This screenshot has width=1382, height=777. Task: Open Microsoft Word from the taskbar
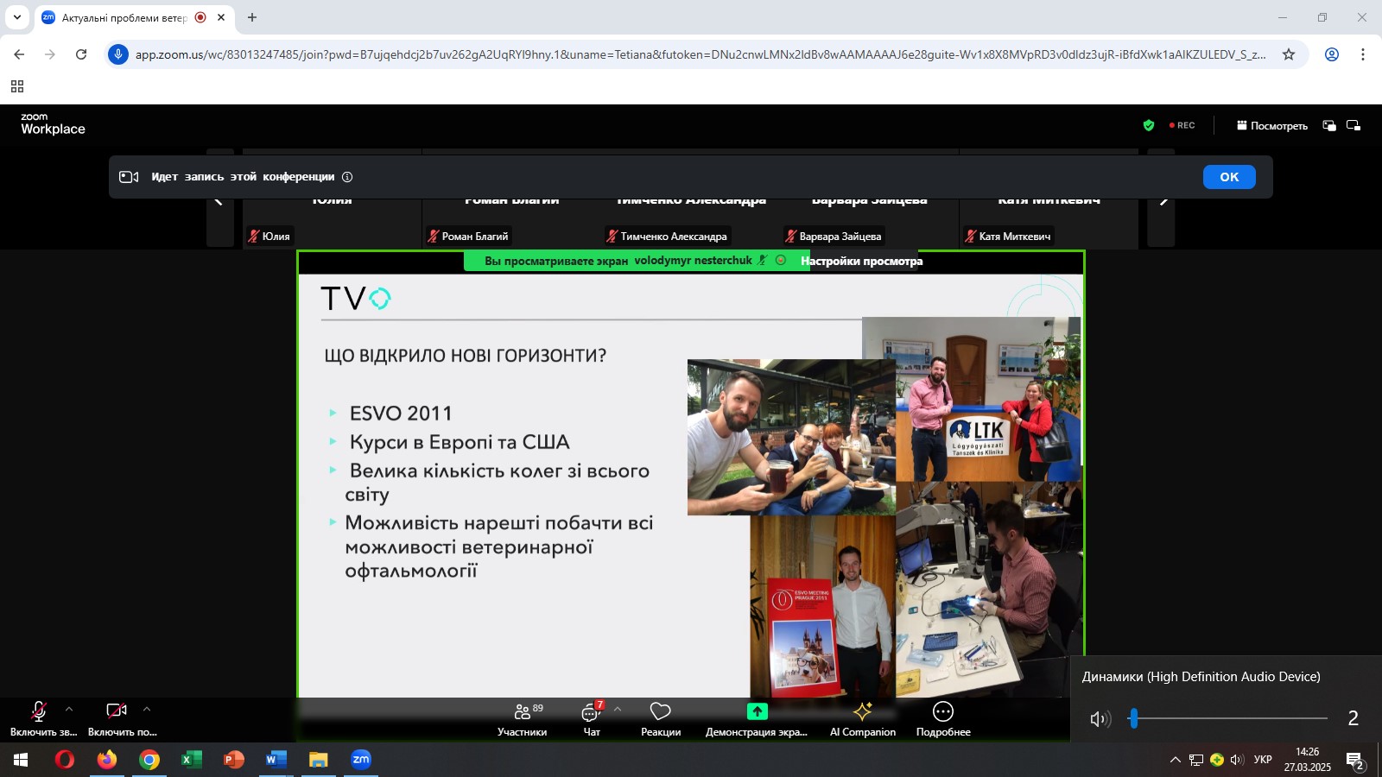[276, 760]
